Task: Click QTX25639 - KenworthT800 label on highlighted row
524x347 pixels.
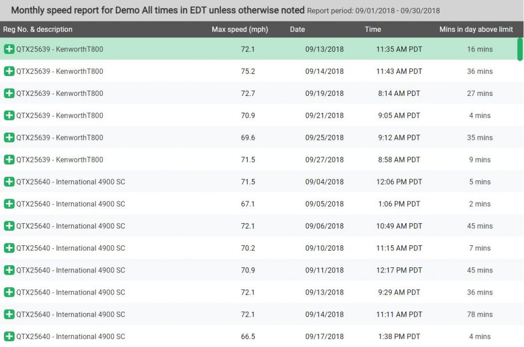Action: click(x=60, y=49)
